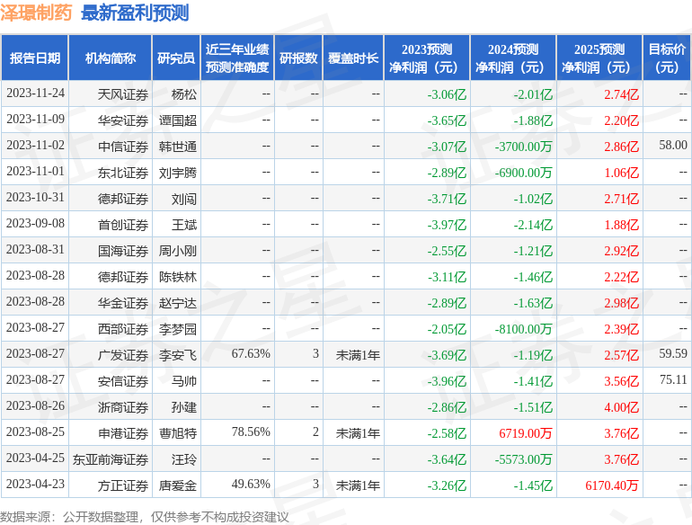Select the -5573.00万 forecast cell
This screenshot has width=692, height=525.
pyautogui.click(x=523, y=459)
